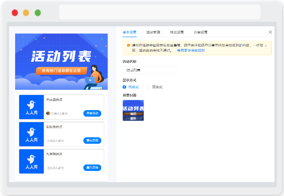This screenshot has height=196, width=284.
Task: Open the 查看更多审核规则 link
Action: pos(191,50)
